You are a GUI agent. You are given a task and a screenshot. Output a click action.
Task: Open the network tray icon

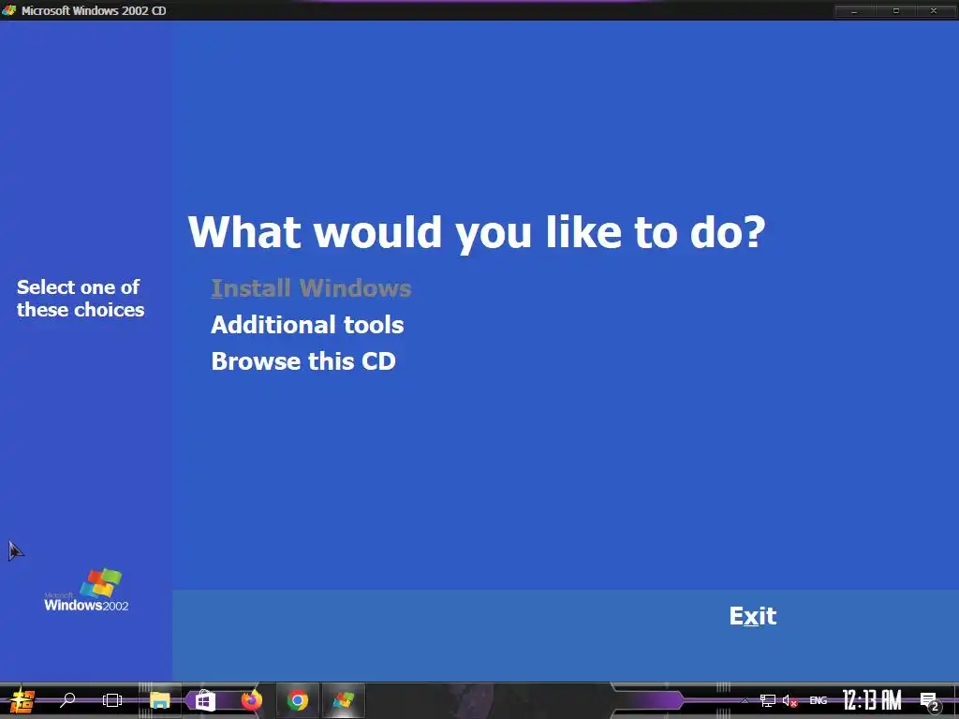click(768, 700)
